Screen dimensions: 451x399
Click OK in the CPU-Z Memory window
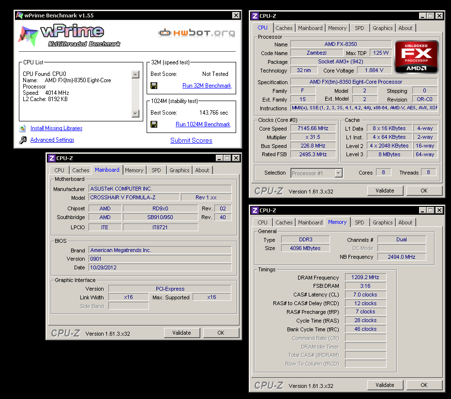coord(424,385)
